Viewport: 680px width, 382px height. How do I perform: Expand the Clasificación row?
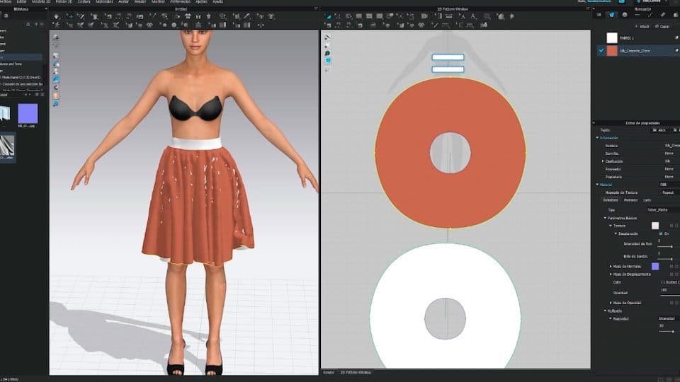[602, 161]
